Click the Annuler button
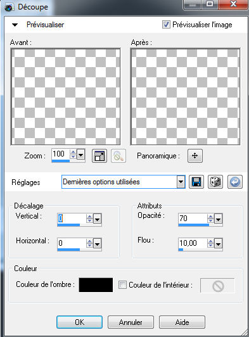This screenshot has width=249, height=337. (x=131, y=322)
